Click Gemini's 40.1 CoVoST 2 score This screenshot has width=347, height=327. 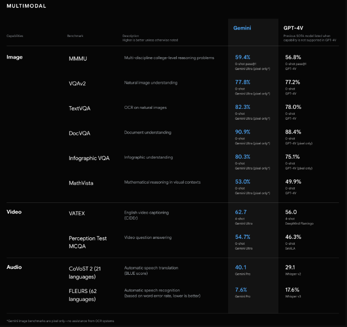click(240, 267)
